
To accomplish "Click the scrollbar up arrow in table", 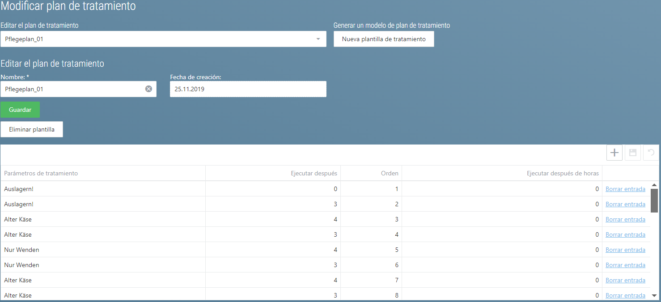I will [654, 185].
